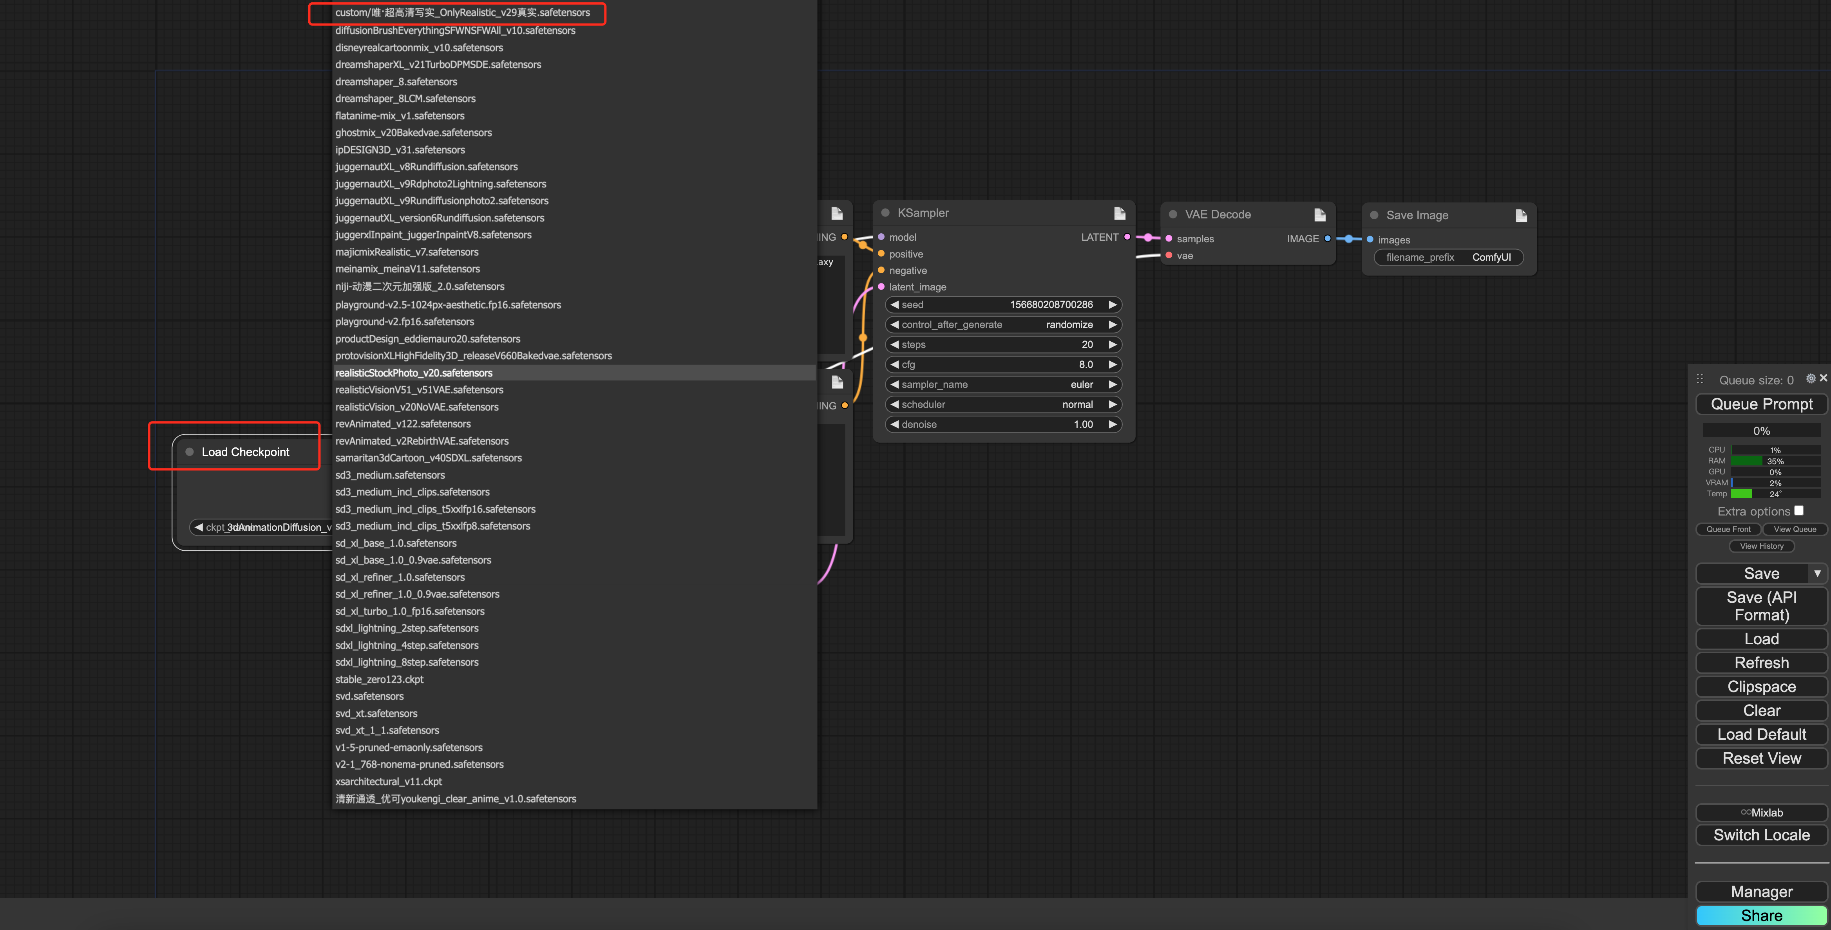
Task: Click the VAE Decode vae input port
Action: pos(1169,256)
